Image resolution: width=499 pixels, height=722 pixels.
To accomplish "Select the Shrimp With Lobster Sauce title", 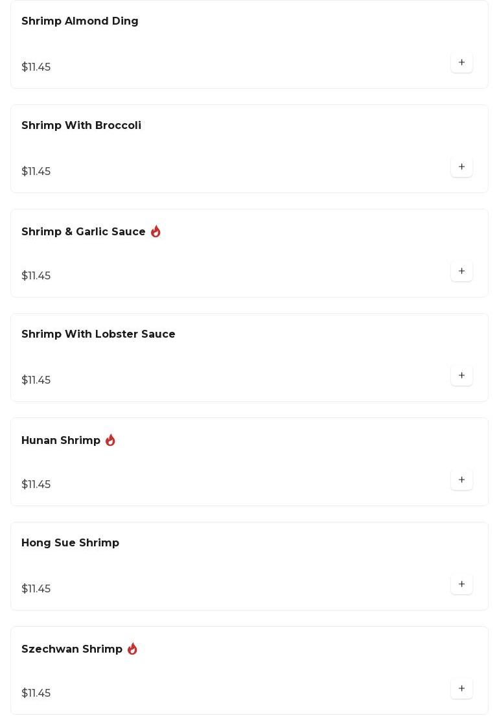I will (99, 334).
